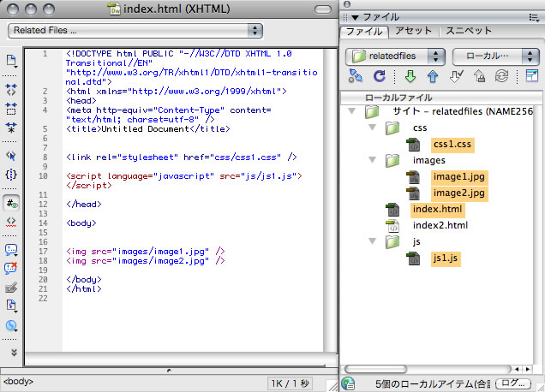Image resolution: width=545 pixels, height=392 pixels.
Task: Collapse the images folder triangle
Action: click(x=372, y=160)
